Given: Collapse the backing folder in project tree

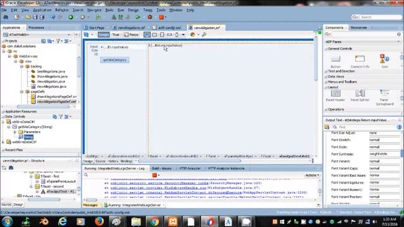Looking at the screenshot, I should [21, 66].
